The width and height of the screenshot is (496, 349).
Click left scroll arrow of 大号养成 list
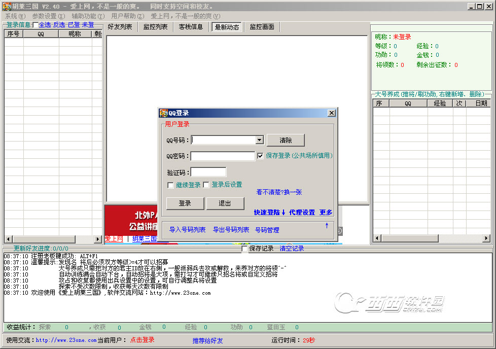(377, 238)
